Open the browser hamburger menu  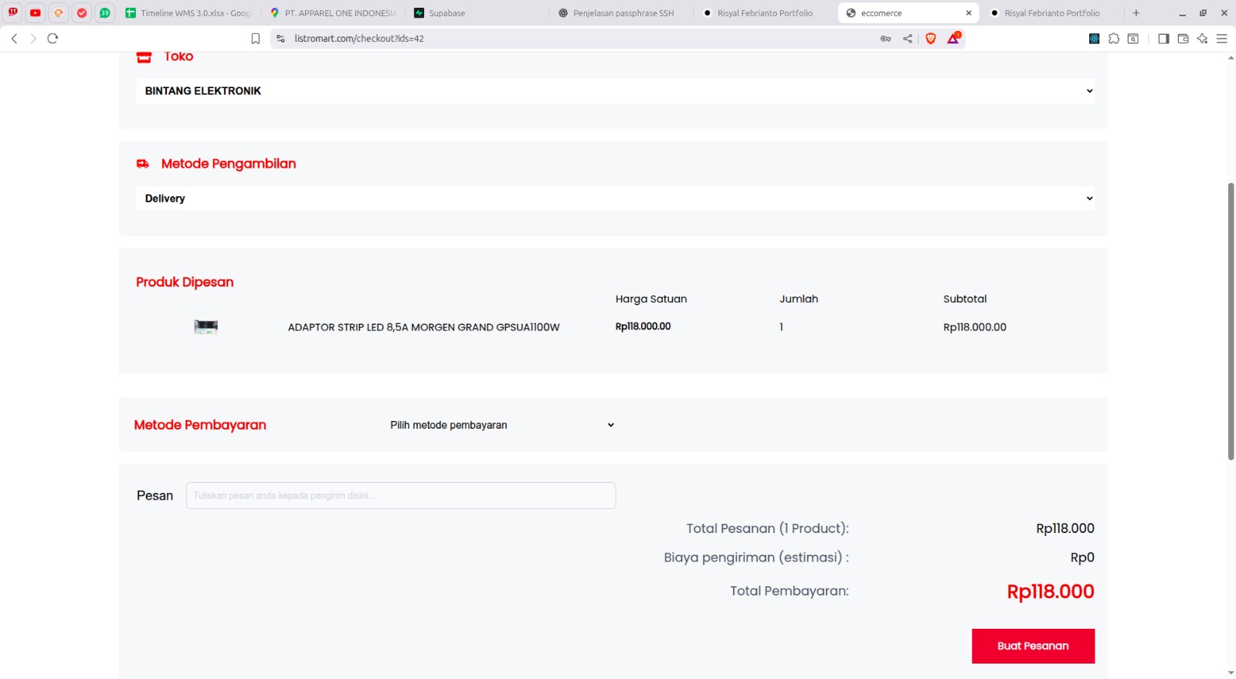tap(1221, 39)
